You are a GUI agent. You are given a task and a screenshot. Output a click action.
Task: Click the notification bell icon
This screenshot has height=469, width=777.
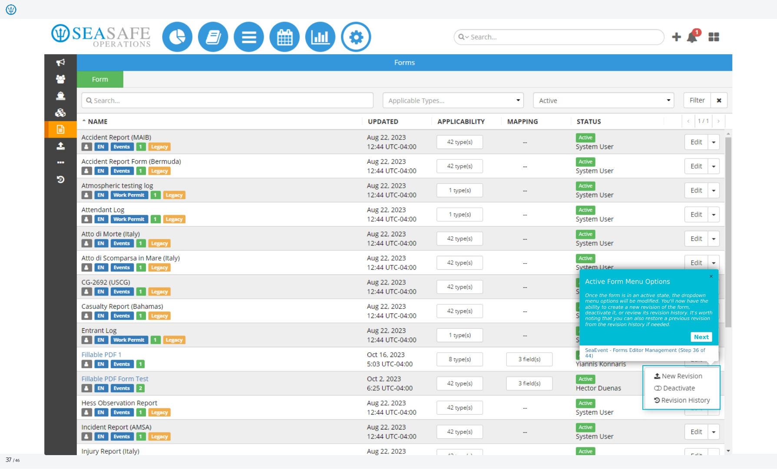[x=693, y=36]
